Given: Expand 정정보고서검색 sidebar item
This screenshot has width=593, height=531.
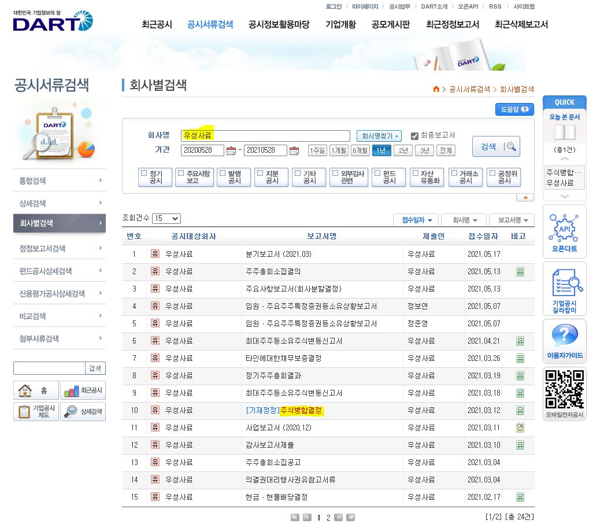Looking at the screenshot, I should point(60,248).
